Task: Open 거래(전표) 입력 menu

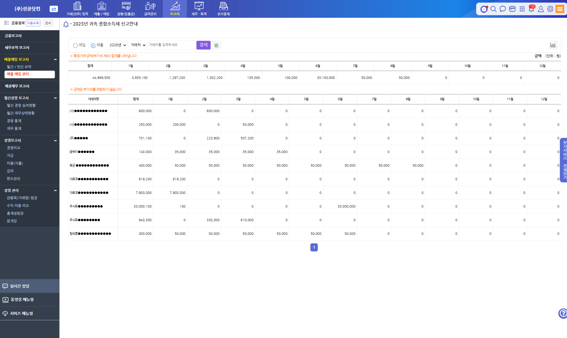Action: (77, 9)
